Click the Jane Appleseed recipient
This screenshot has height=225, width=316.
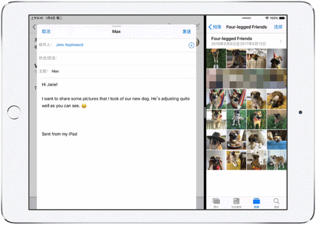[x=70, y=45]
